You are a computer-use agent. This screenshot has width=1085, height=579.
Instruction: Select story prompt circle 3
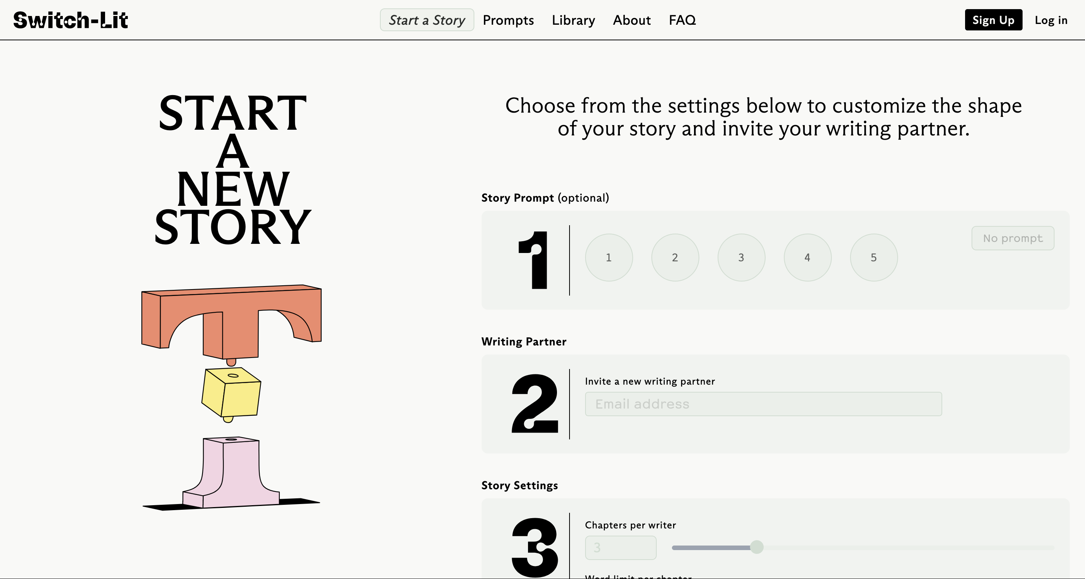pyautogui.click(x=741, y=258)
